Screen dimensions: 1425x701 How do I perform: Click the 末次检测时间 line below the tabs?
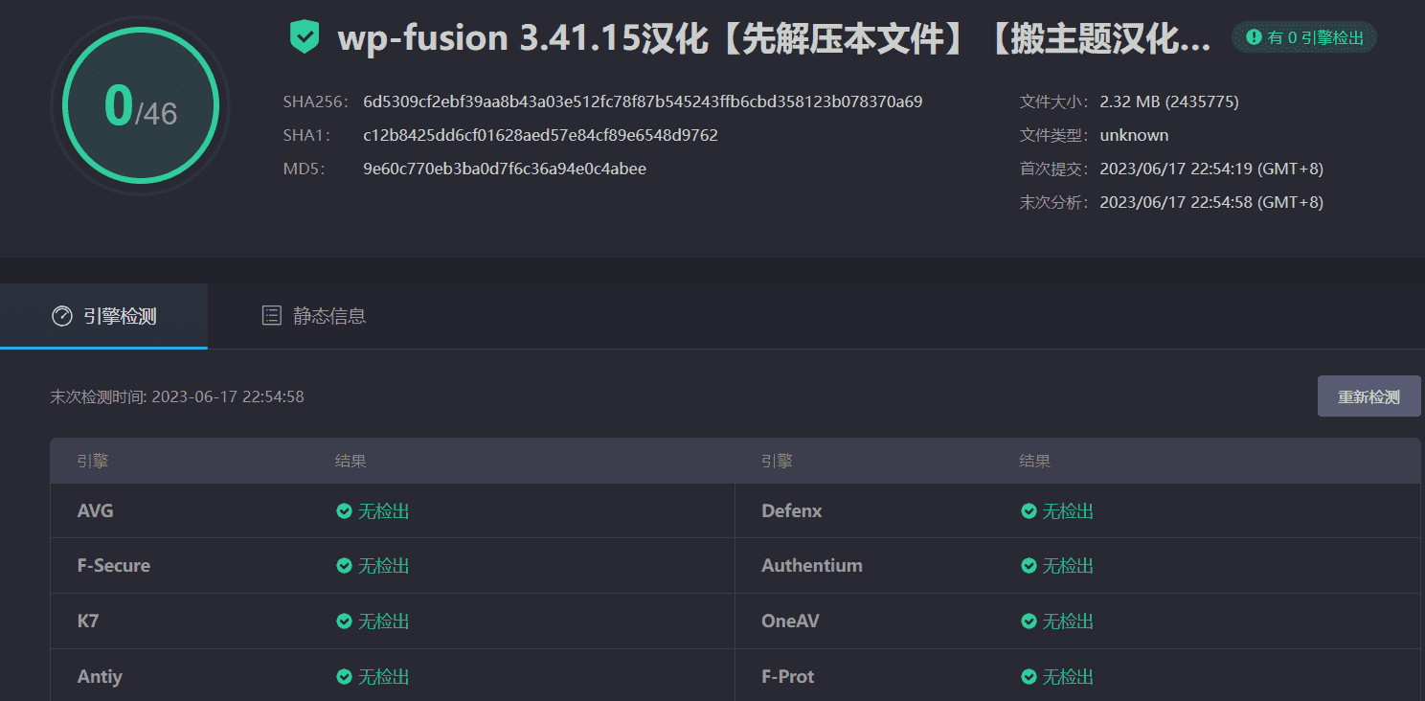point(177,396)
